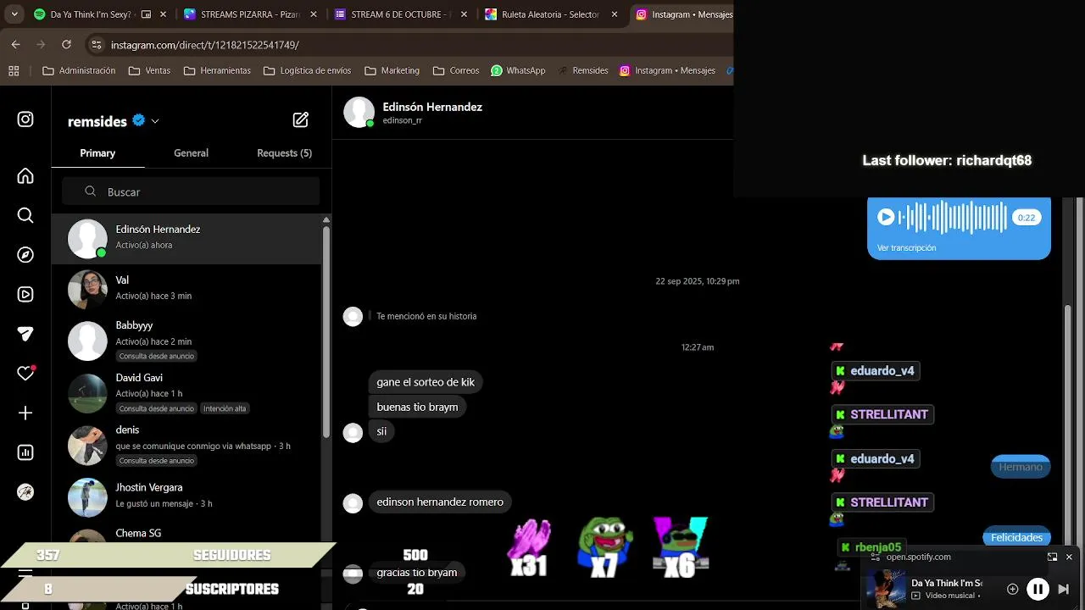Screen dimensions: 1085x610
Task: Open the Marketing bookmark folder
Action: 392,70
